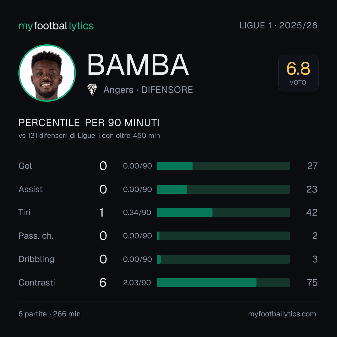337x337 pixels.
Task: Click the Contrasti percentile value 75
Action: click(312, 283)
